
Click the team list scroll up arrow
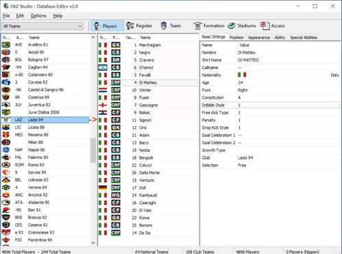coord(93,37)
